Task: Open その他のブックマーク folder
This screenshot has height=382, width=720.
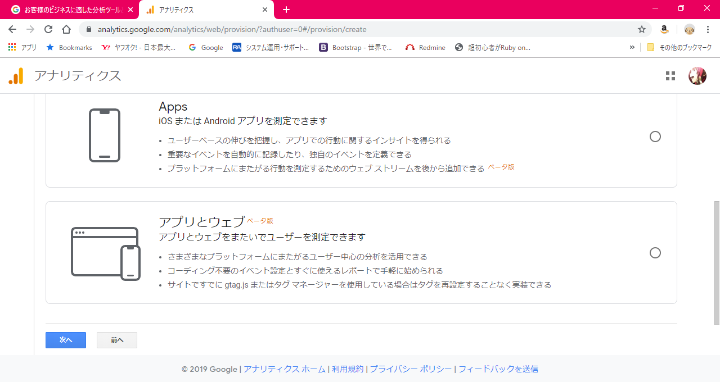Action: [x=679, y=48]
